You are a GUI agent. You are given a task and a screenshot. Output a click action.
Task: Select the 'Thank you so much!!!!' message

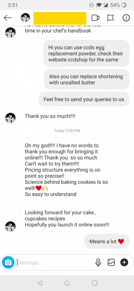(x=50, y=116)
